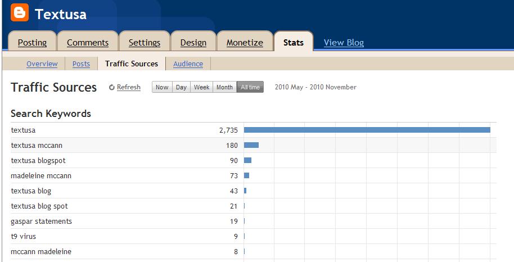Click the count value 2,735
Screen dimensions: 514x262
(228, 130)
